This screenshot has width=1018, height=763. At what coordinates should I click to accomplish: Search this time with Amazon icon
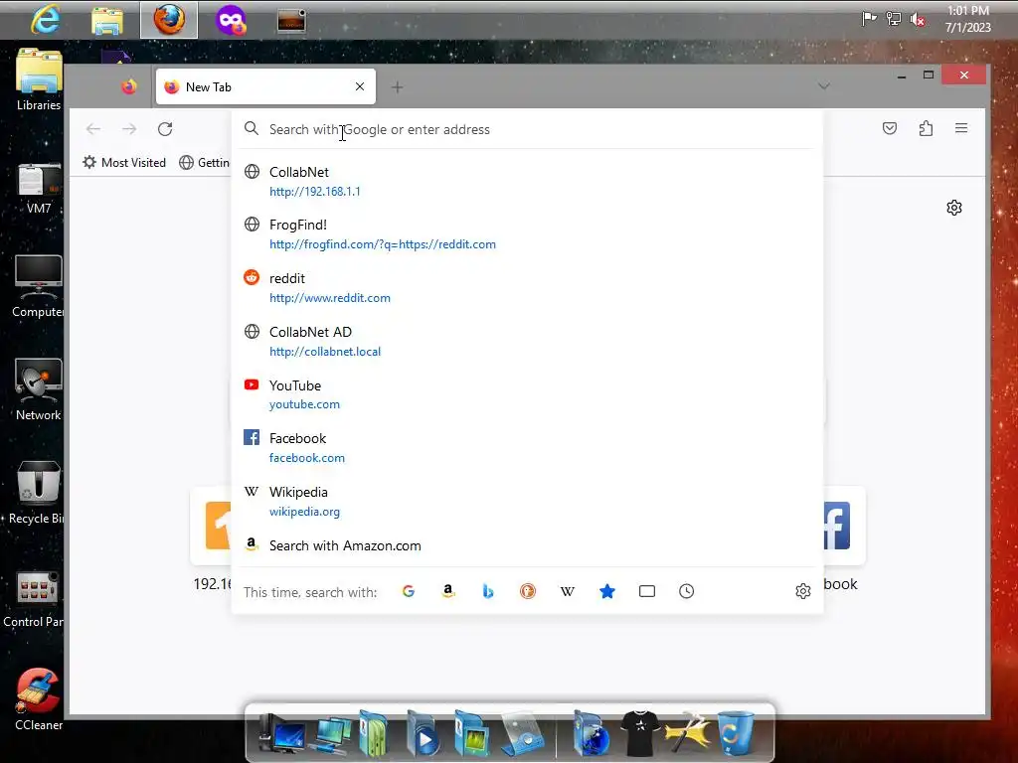click(448, 591)
